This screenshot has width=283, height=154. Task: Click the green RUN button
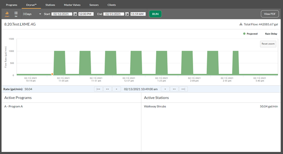pos(155,14)
